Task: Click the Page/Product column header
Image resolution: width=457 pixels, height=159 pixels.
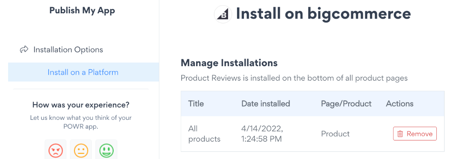Action: [x=346, y=103]
